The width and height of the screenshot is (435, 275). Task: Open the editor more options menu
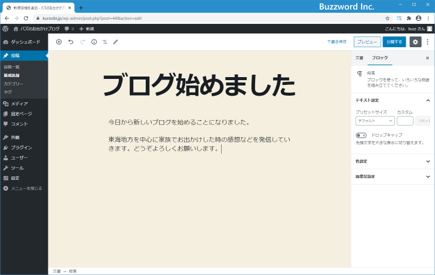pos(427,42)
